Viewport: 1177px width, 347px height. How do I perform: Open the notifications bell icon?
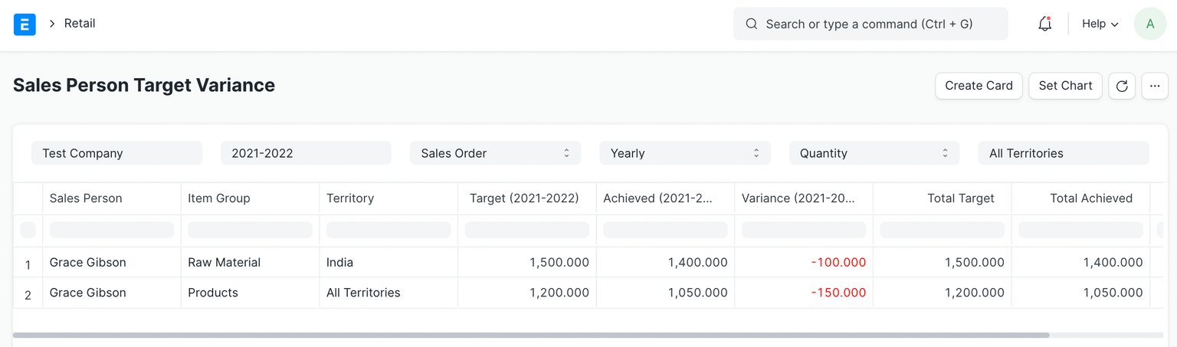[x=1044, y=25]
